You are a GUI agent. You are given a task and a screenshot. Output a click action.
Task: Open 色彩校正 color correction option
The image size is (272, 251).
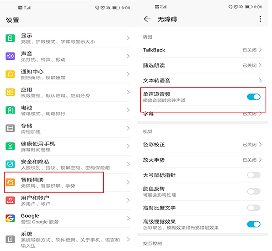(x=203, y=145)
